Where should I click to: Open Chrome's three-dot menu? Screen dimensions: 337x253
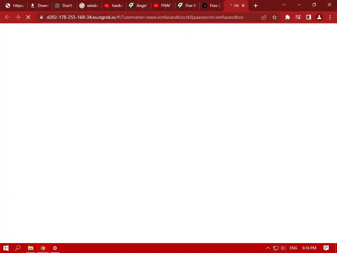tap(330, 17)
